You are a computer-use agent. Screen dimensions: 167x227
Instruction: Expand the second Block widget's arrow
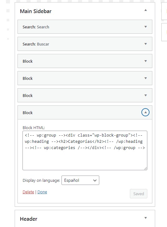[x=145, y=78]
